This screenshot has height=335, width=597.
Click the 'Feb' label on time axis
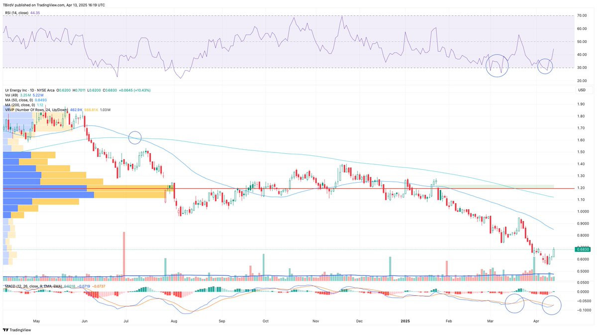coord(448,321)
